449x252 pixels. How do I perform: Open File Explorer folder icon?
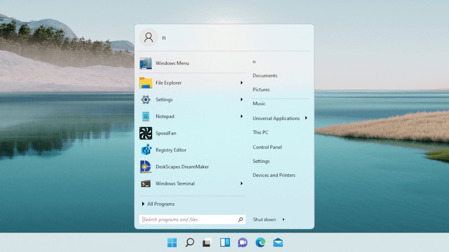pyautogui.click(x=146, y=83)
